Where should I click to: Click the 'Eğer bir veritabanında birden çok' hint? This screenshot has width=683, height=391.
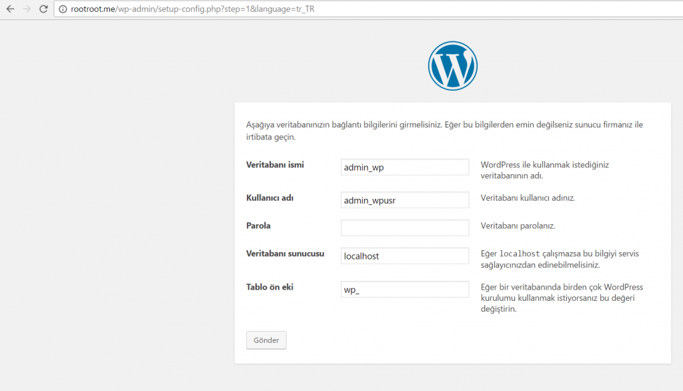coord(562,298)
